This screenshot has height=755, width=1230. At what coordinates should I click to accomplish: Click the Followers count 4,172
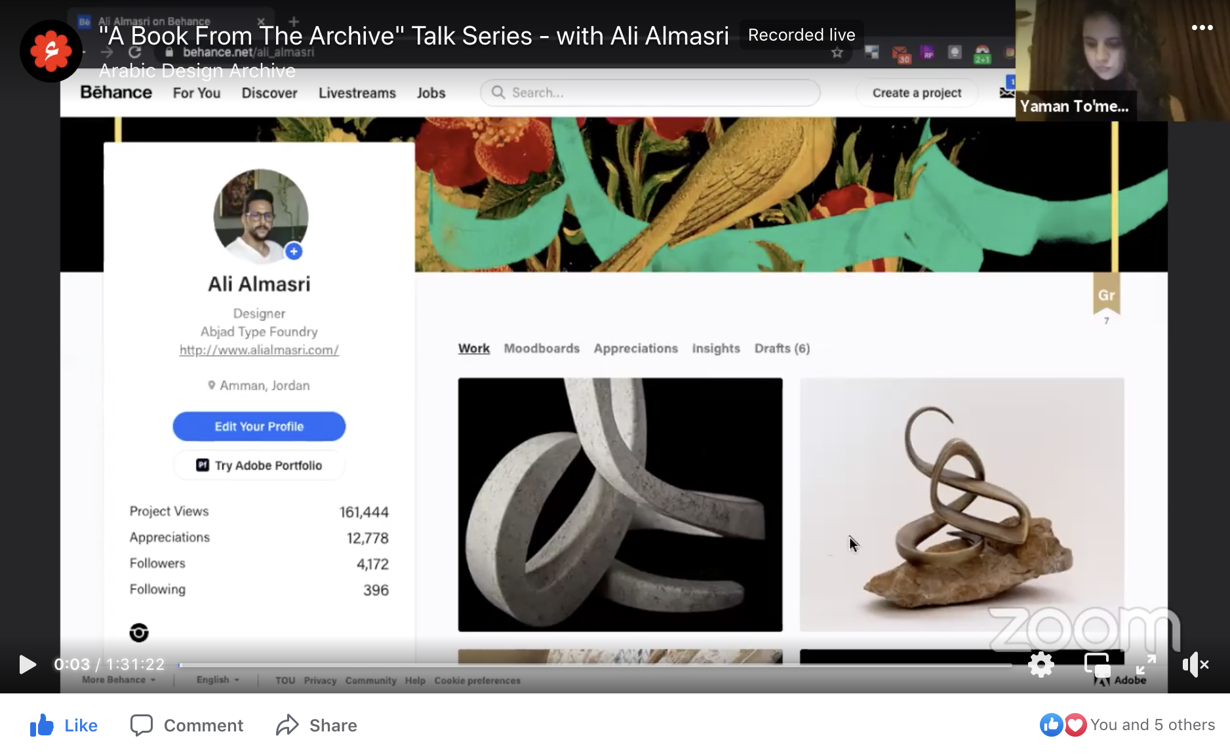click(372, 564)
